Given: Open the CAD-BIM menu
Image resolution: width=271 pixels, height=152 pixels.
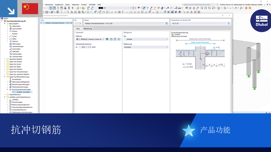Looking at the screenshot, I should tap(92, 5).
